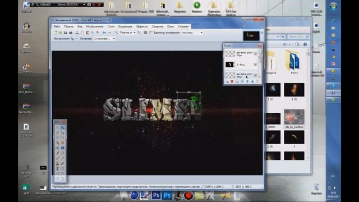
Task: Select the Eraser tool
Action: coord(62,153)
